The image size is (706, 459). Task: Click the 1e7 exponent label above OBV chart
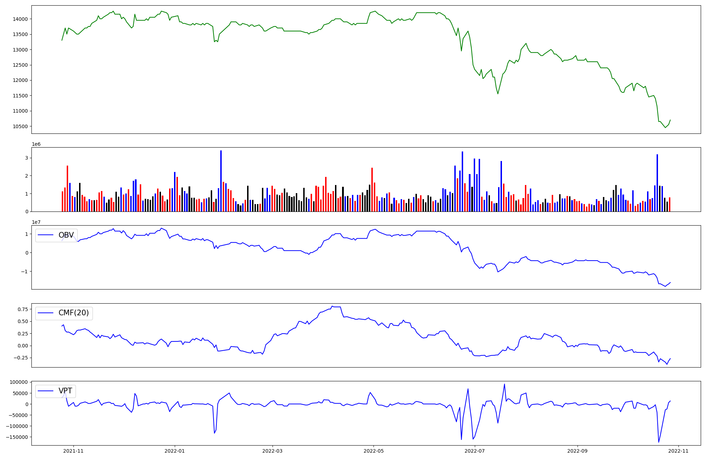(36, 222)
